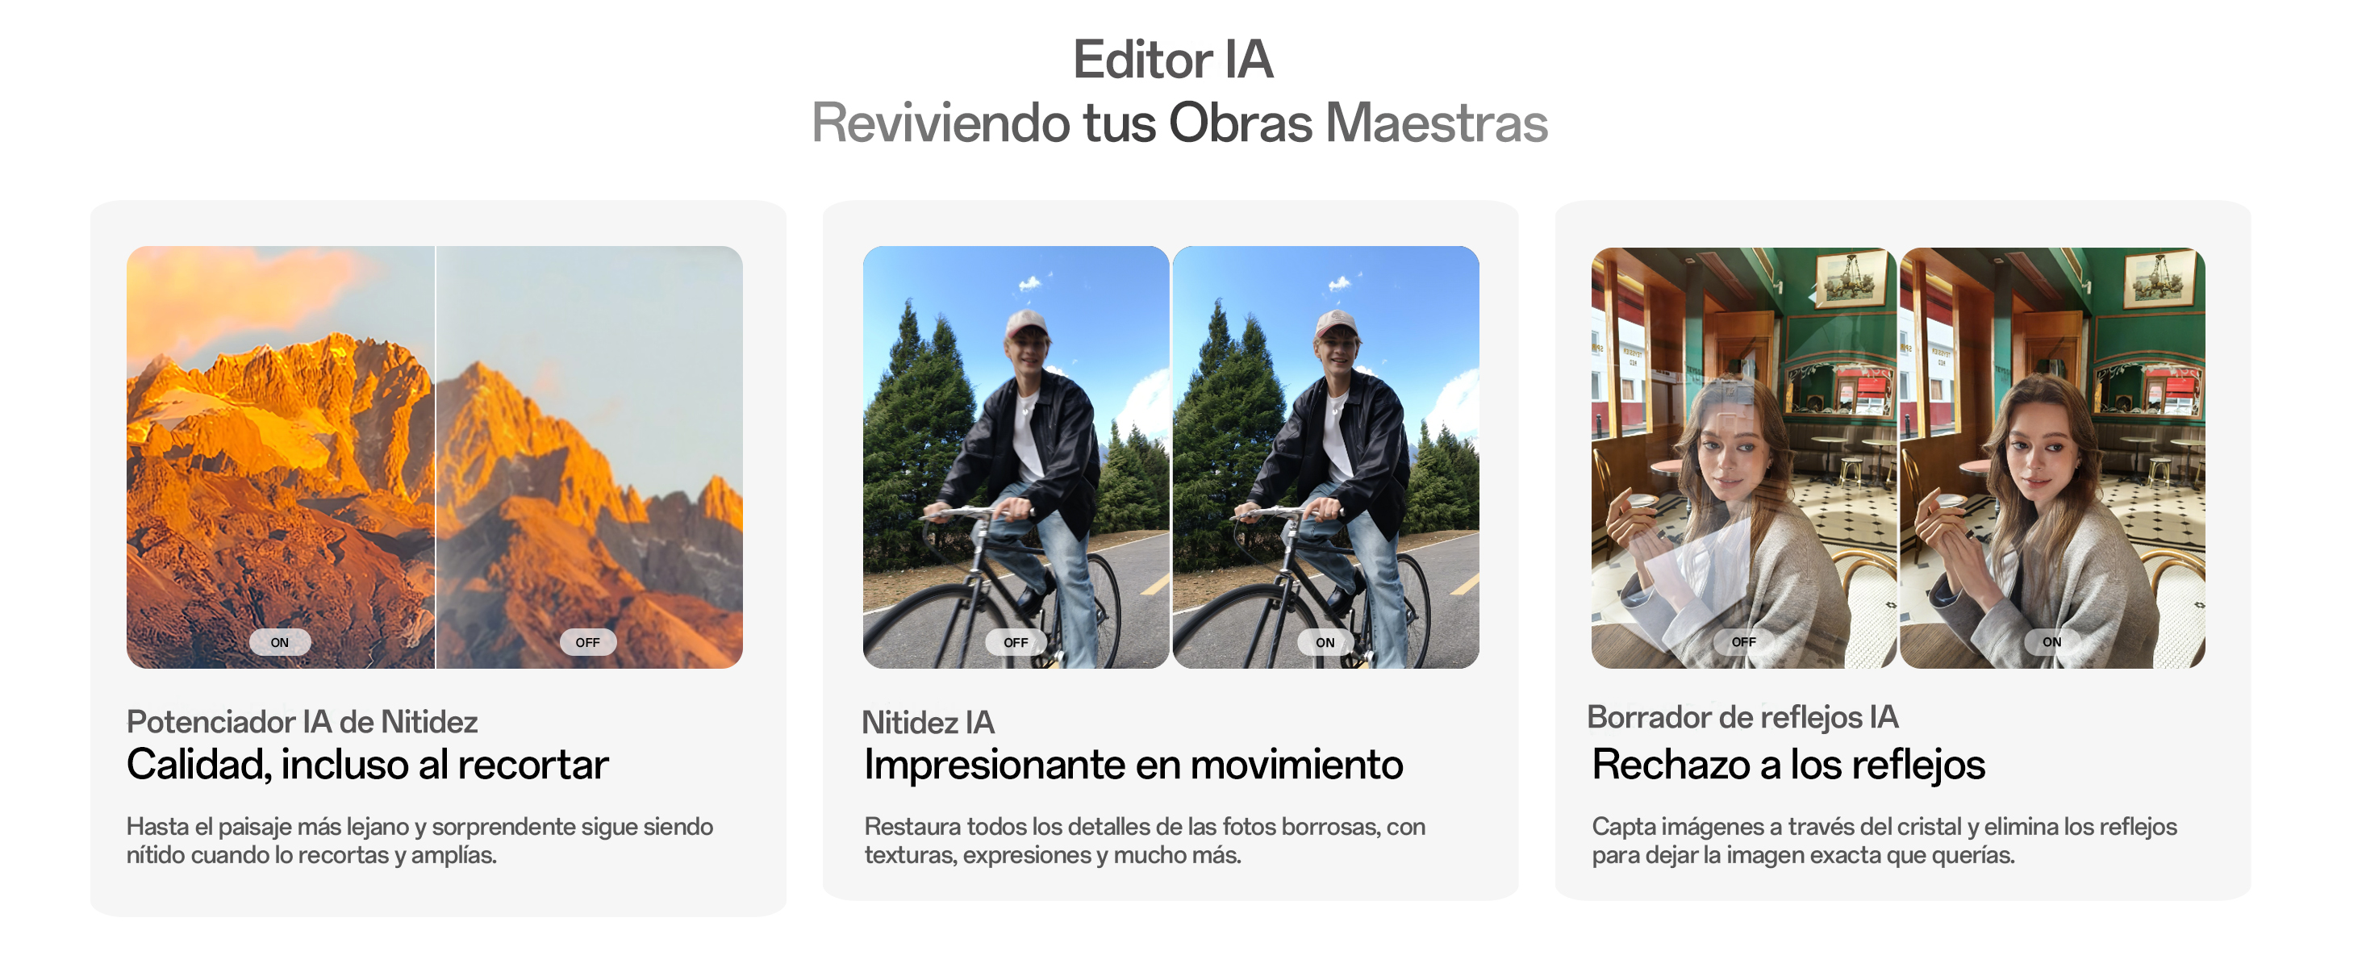Open the cafe photo with glass reflections

pos(1744,457)
